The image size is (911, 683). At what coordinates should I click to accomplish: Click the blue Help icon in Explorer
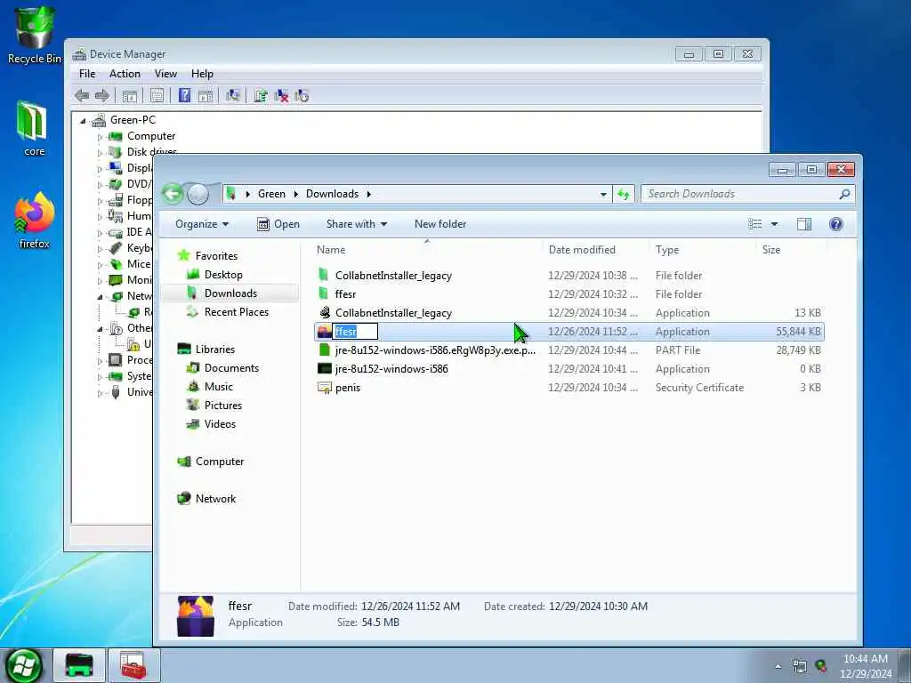pyautogui.click(x=836, y=224)
